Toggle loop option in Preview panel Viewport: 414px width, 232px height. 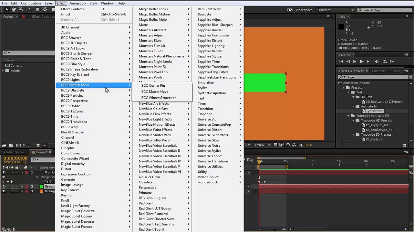tap(384, 62)
